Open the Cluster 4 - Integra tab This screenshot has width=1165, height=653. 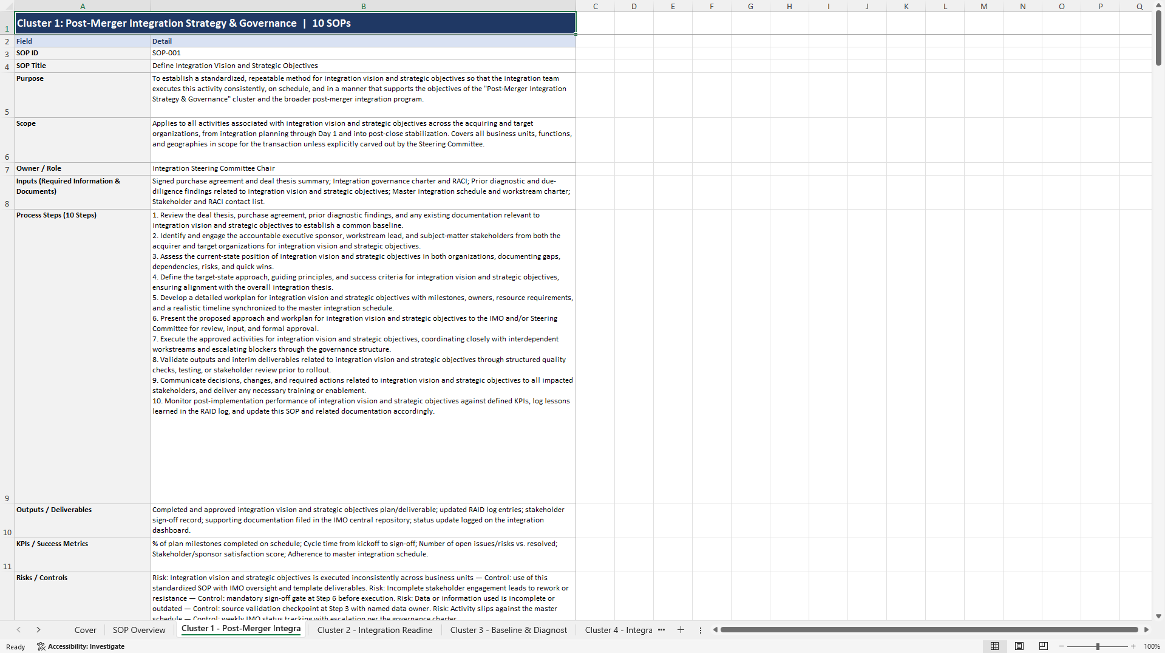[x=619, y=630]
